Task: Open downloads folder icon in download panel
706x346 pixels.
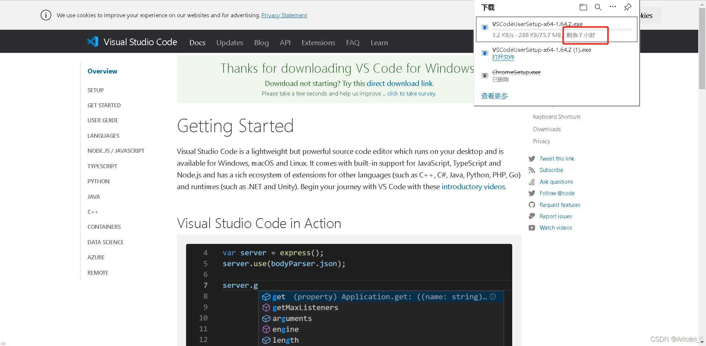Action: [x=583, y=7]
